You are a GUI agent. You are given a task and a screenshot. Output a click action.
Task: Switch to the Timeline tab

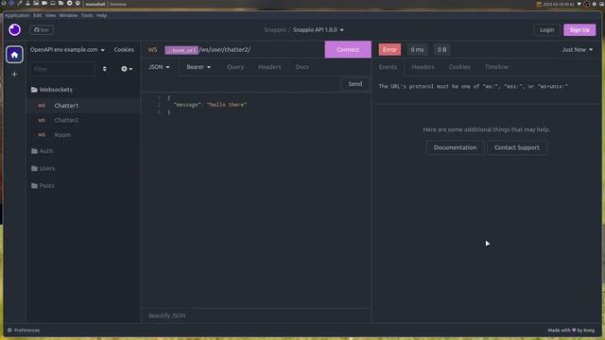click(x=496, y=67)
